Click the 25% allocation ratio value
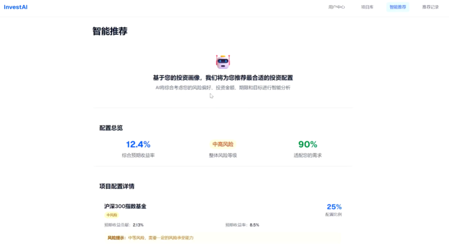The image size is (449, 252). [x=334, y=207]
